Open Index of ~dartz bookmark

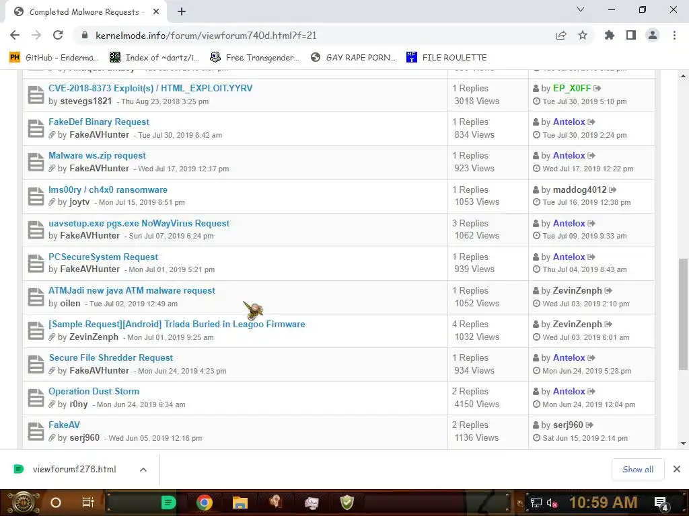[x=155, y=58]
